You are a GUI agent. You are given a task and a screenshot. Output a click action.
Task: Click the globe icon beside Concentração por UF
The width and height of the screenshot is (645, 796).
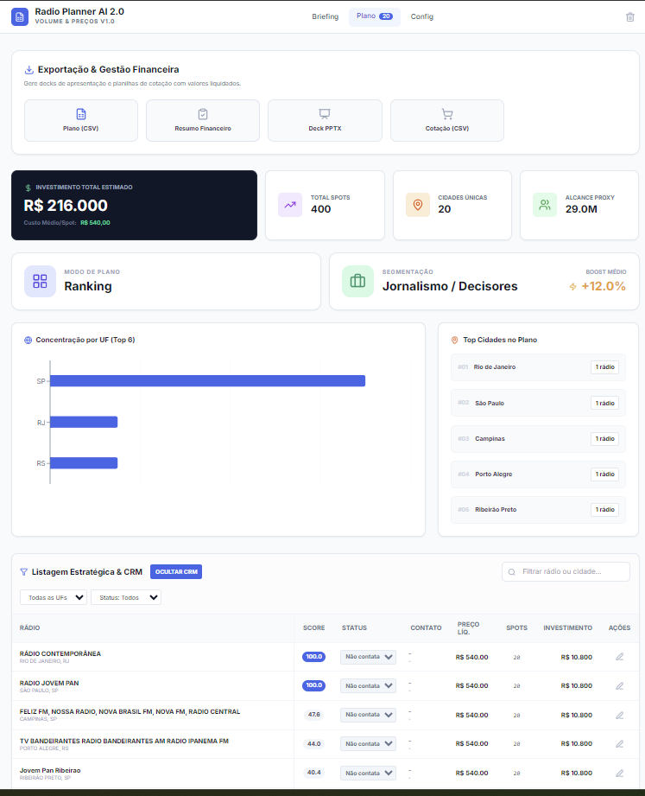[x=28, y=341]
